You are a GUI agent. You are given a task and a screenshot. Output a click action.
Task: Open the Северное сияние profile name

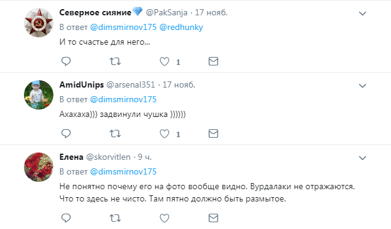(x=95, y=12)
